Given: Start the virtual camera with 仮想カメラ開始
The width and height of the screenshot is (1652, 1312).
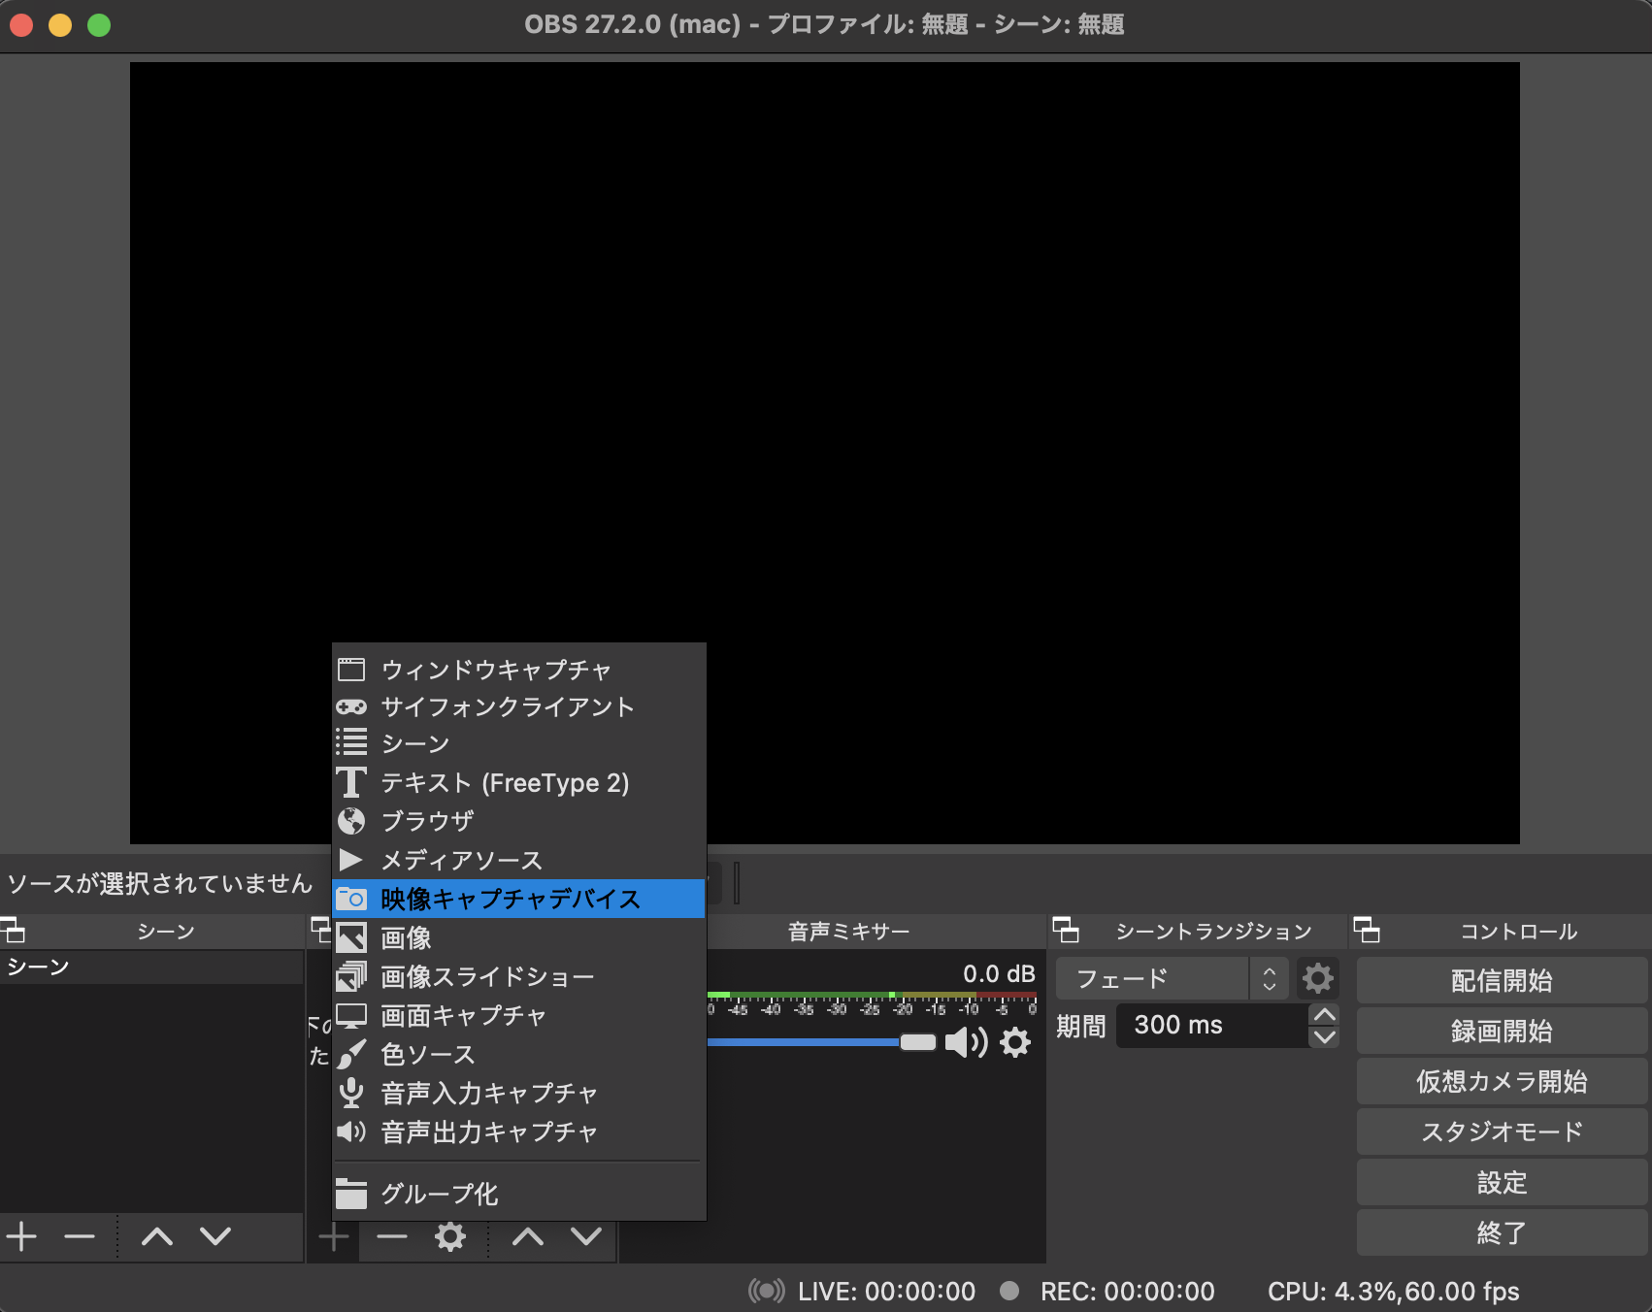Looking at the screenshot, I should 1501,1081.
